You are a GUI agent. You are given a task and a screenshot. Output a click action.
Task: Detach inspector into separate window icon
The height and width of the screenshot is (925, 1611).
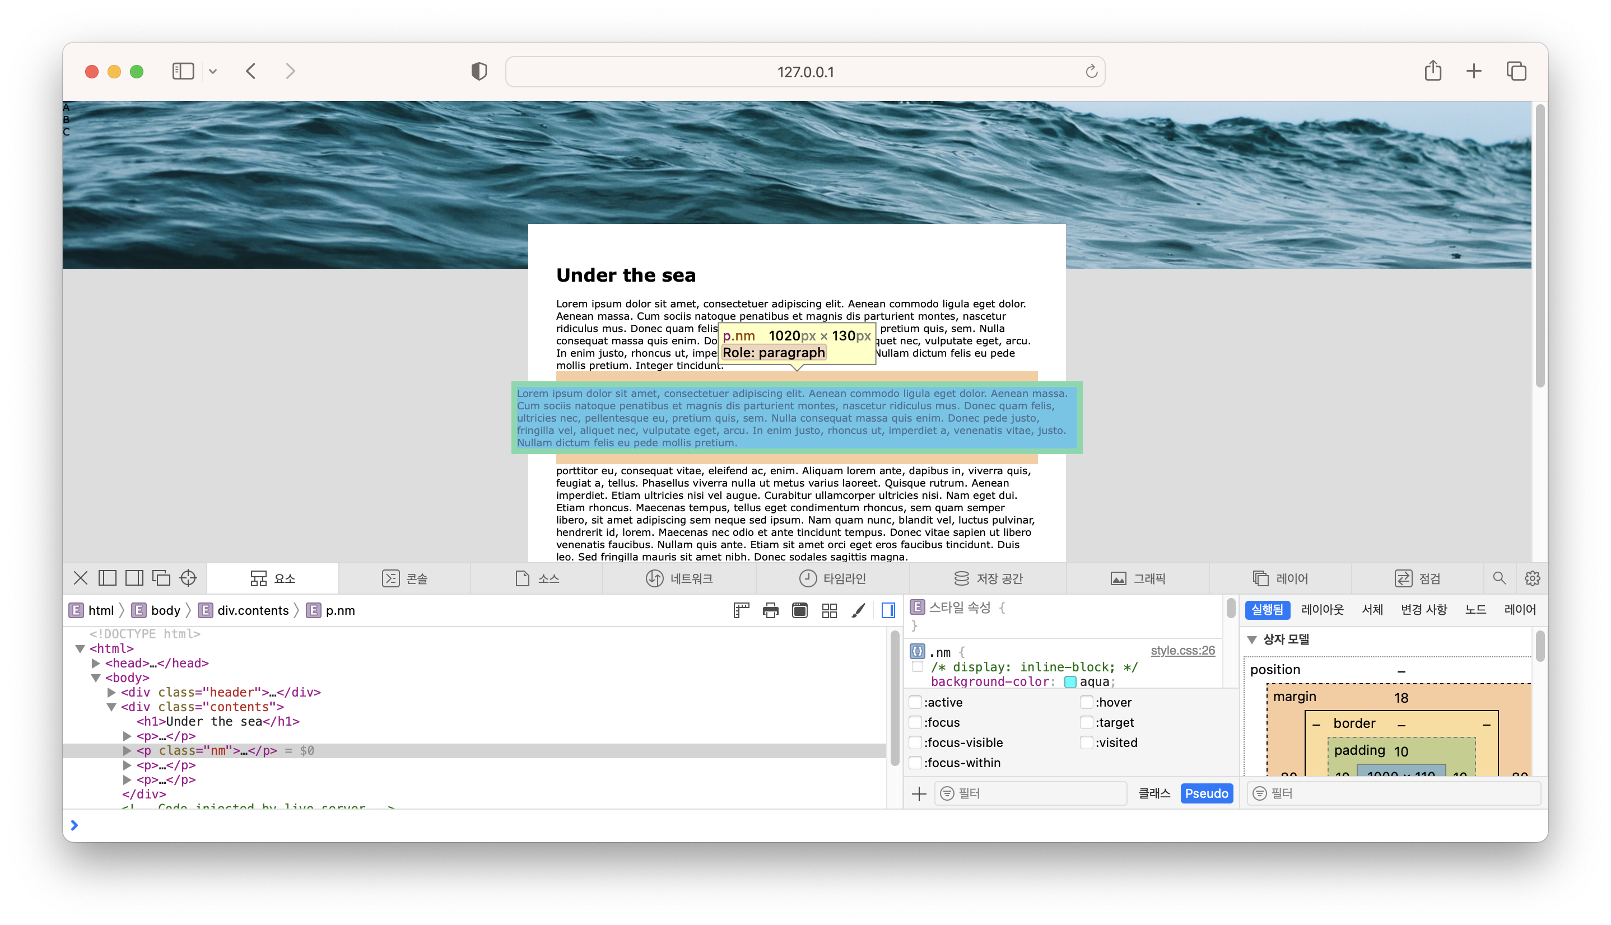tap(161, 578)
